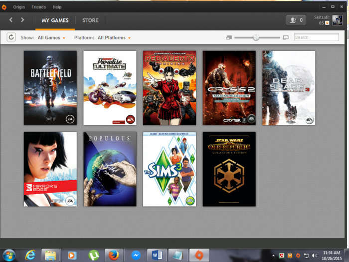Click the Origin logo icon
The image size is (349, 262).
click(x=4, y=7)
